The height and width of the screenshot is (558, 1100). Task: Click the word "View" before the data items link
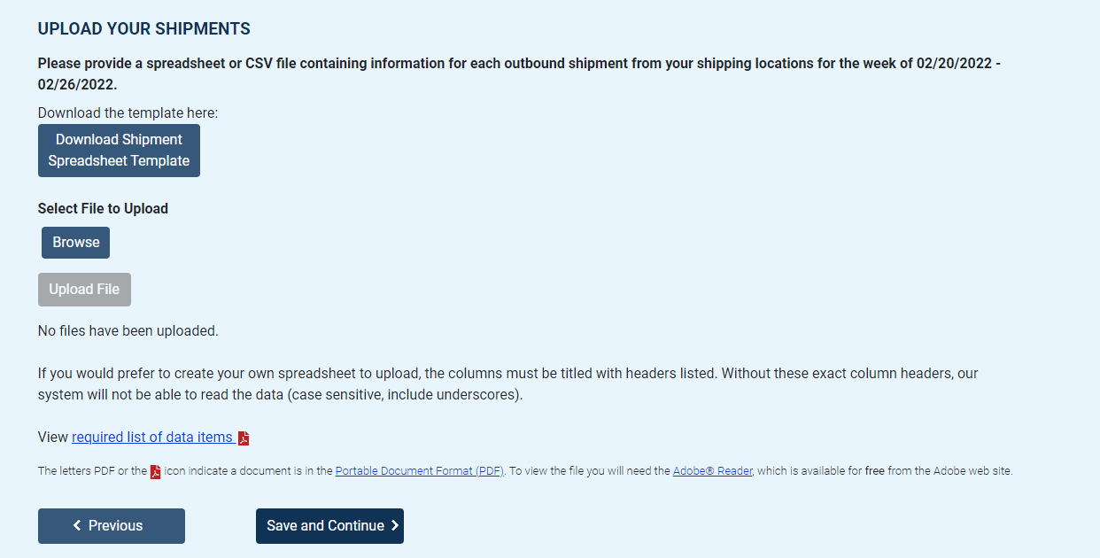click(x=53, y=438)
